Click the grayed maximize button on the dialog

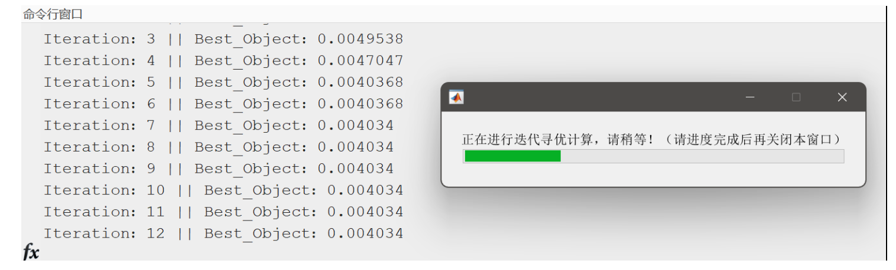pyautogui.click(x=796, y=97)
